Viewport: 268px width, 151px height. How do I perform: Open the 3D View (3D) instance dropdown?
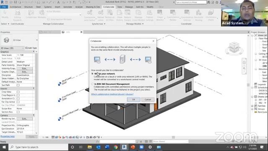point(12,48)
